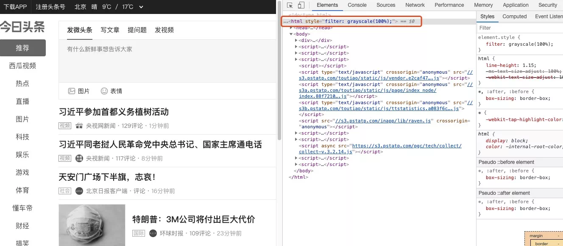This screenshot has height=246, width=563.
Task: Select the 发视频 tab
Action: coord(164,30)
